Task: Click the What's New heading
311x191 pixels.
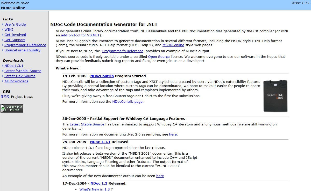Action: click(x=67, y=68)
